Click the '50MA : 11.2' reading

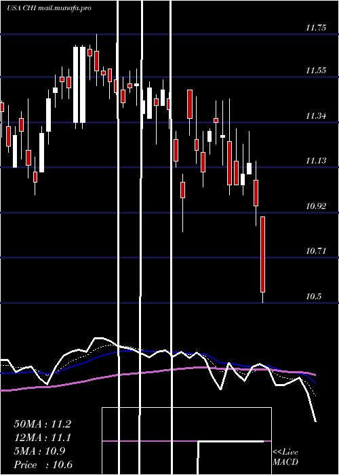pyautogui.click(x=43, y=424)
